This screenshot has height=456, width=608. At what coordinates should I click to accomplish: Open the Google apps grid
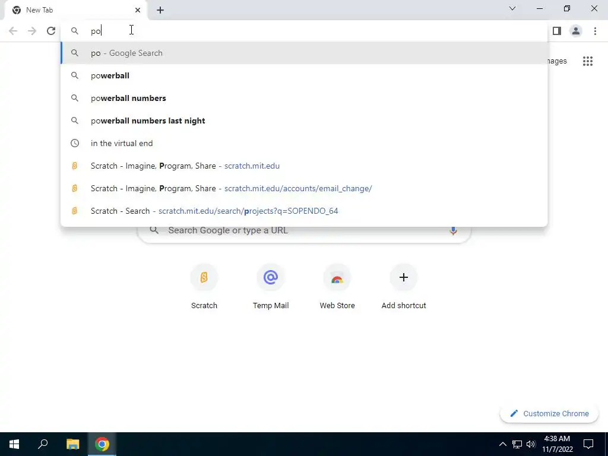[588, 61]
